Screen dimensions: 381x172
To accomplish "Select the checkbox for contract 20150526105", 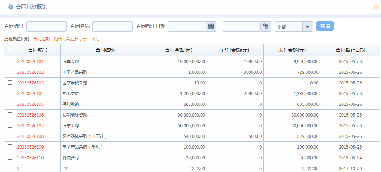I will (x=10, y=104).
